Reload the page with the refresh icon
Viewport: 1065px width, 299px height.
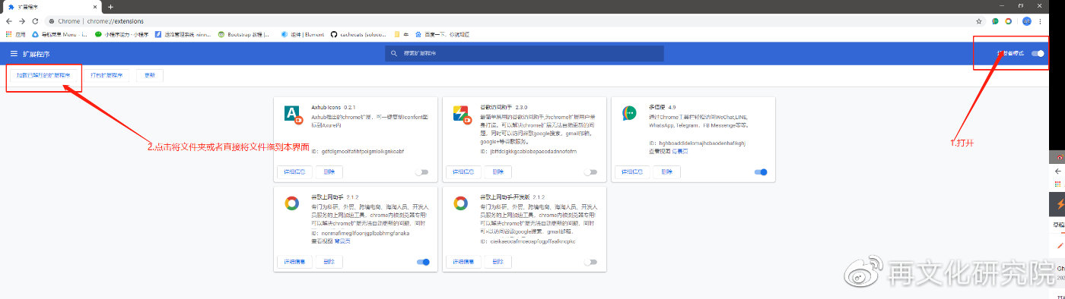point(35,21)
